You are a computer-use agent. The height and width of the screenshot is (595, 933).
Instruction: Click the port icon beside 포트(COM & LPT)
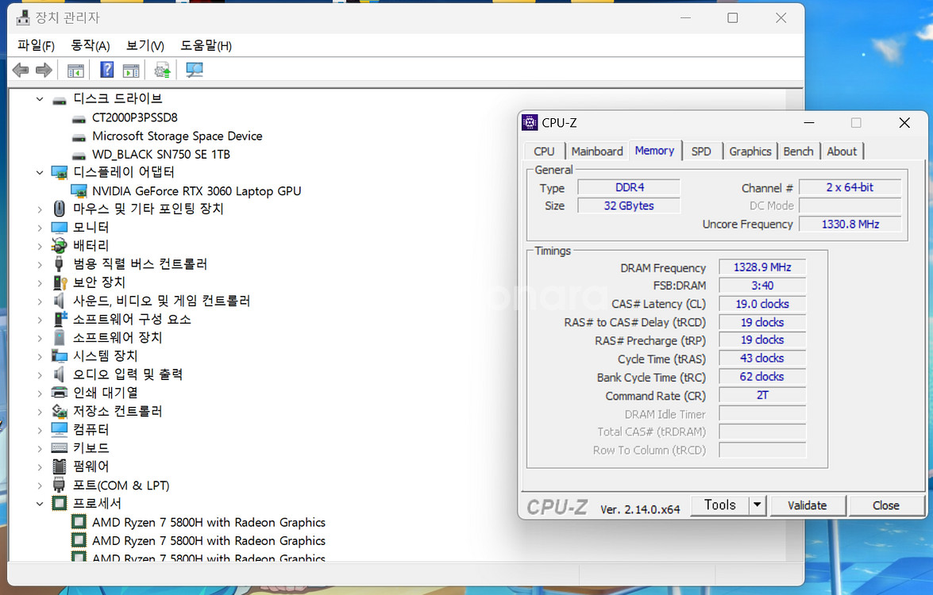(59, 485)
